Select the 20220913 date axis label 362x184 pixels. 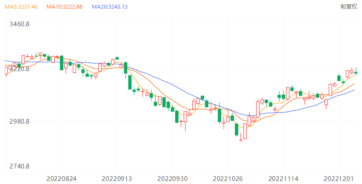(x=117, y=178)
